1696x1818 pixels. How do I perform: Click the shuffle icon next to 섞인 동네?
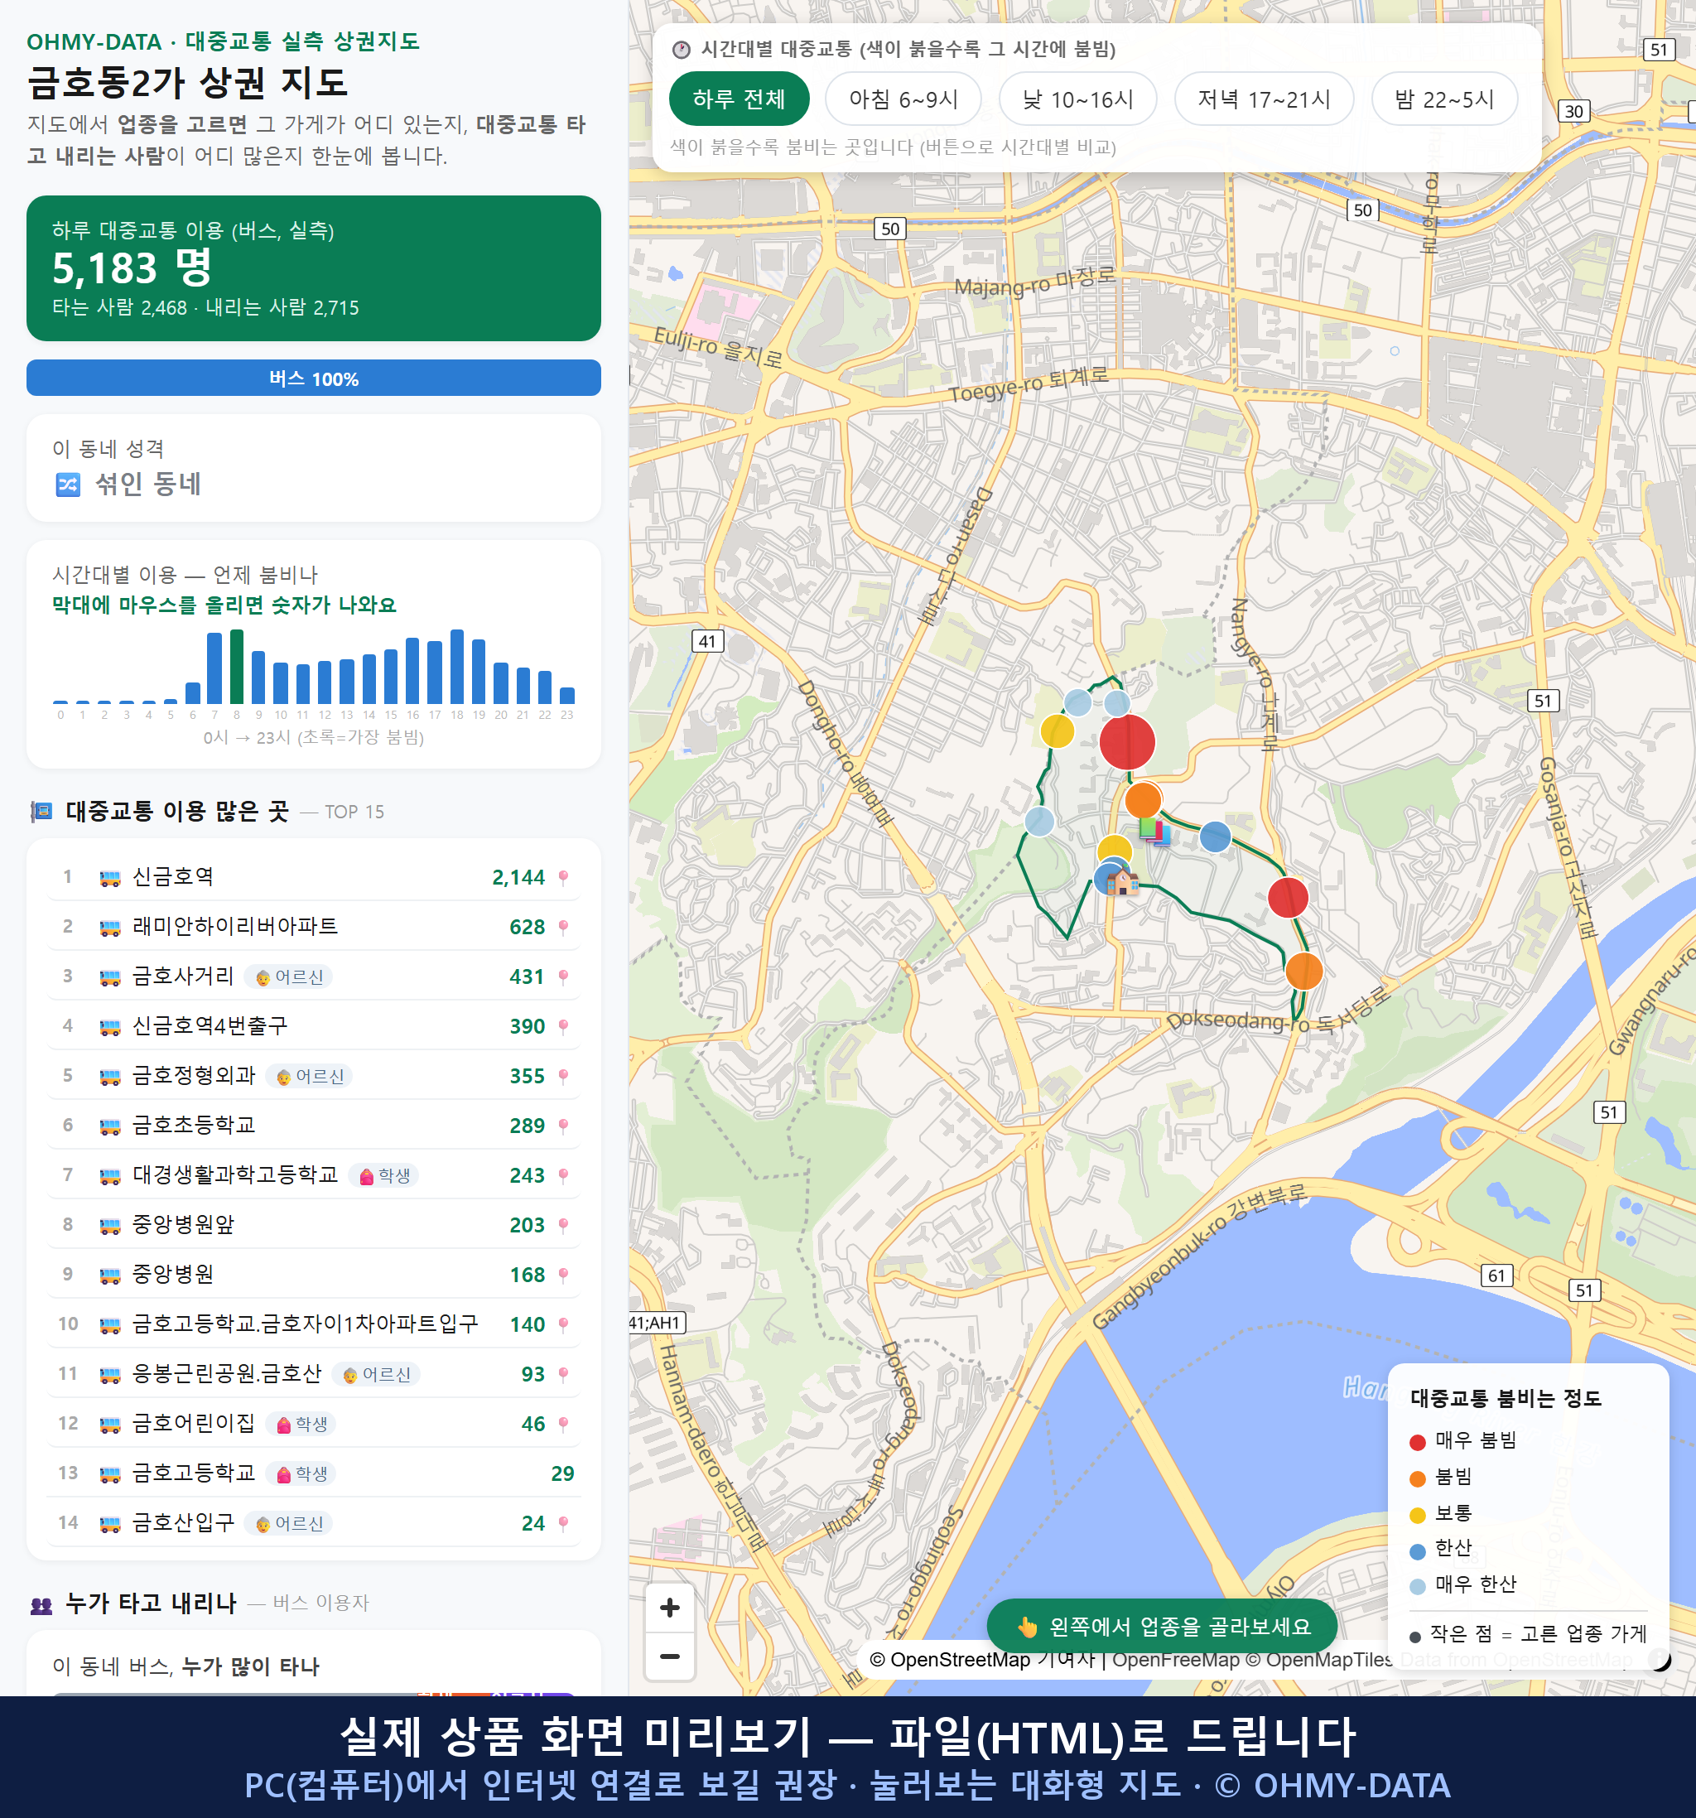point(68,485)
